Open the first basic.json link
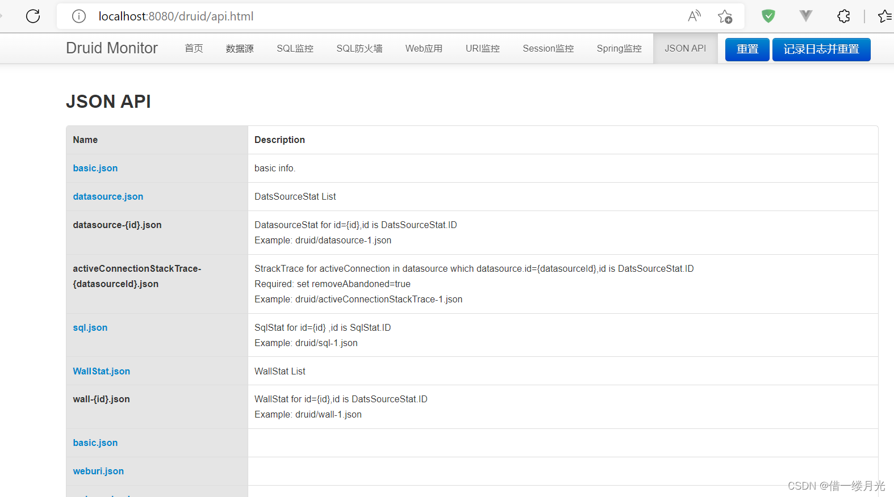The width and height of the screenshot is (894, 497). 95,168
